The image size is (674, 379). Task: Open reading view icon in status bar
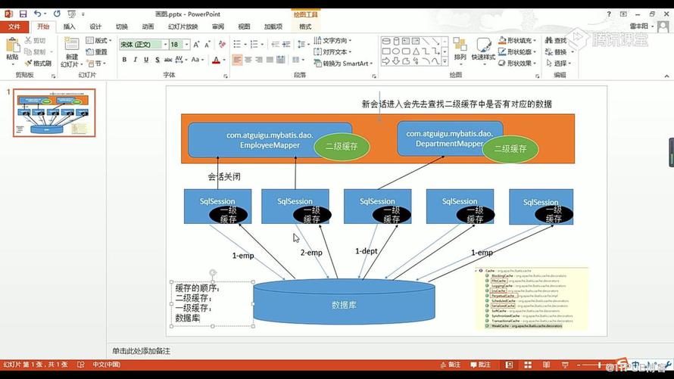pos(546,365)
